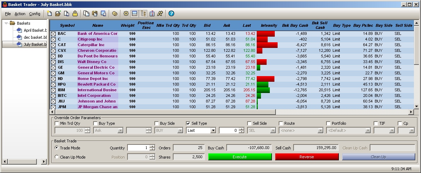The image size is (421, 173).
Task: Click the configure columns grid icon
Action: tap(152, 14)
